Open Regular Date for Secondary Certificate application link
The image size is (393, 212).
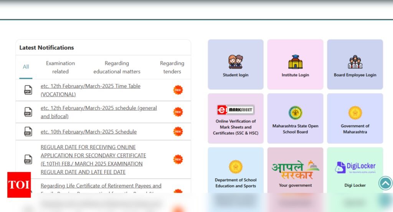[93, 159]
